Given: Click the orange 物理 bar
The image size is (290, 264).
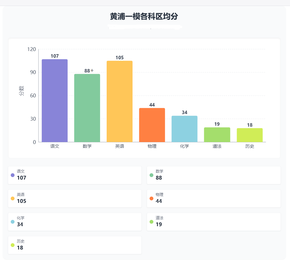Looking at the screenshot, I should coord(152,125).
